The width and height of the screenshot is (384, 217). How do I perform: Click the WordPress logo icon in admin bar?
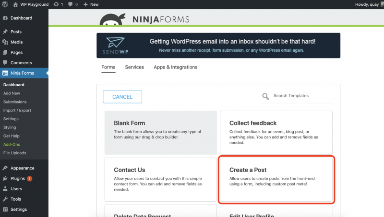pos(5,4)
